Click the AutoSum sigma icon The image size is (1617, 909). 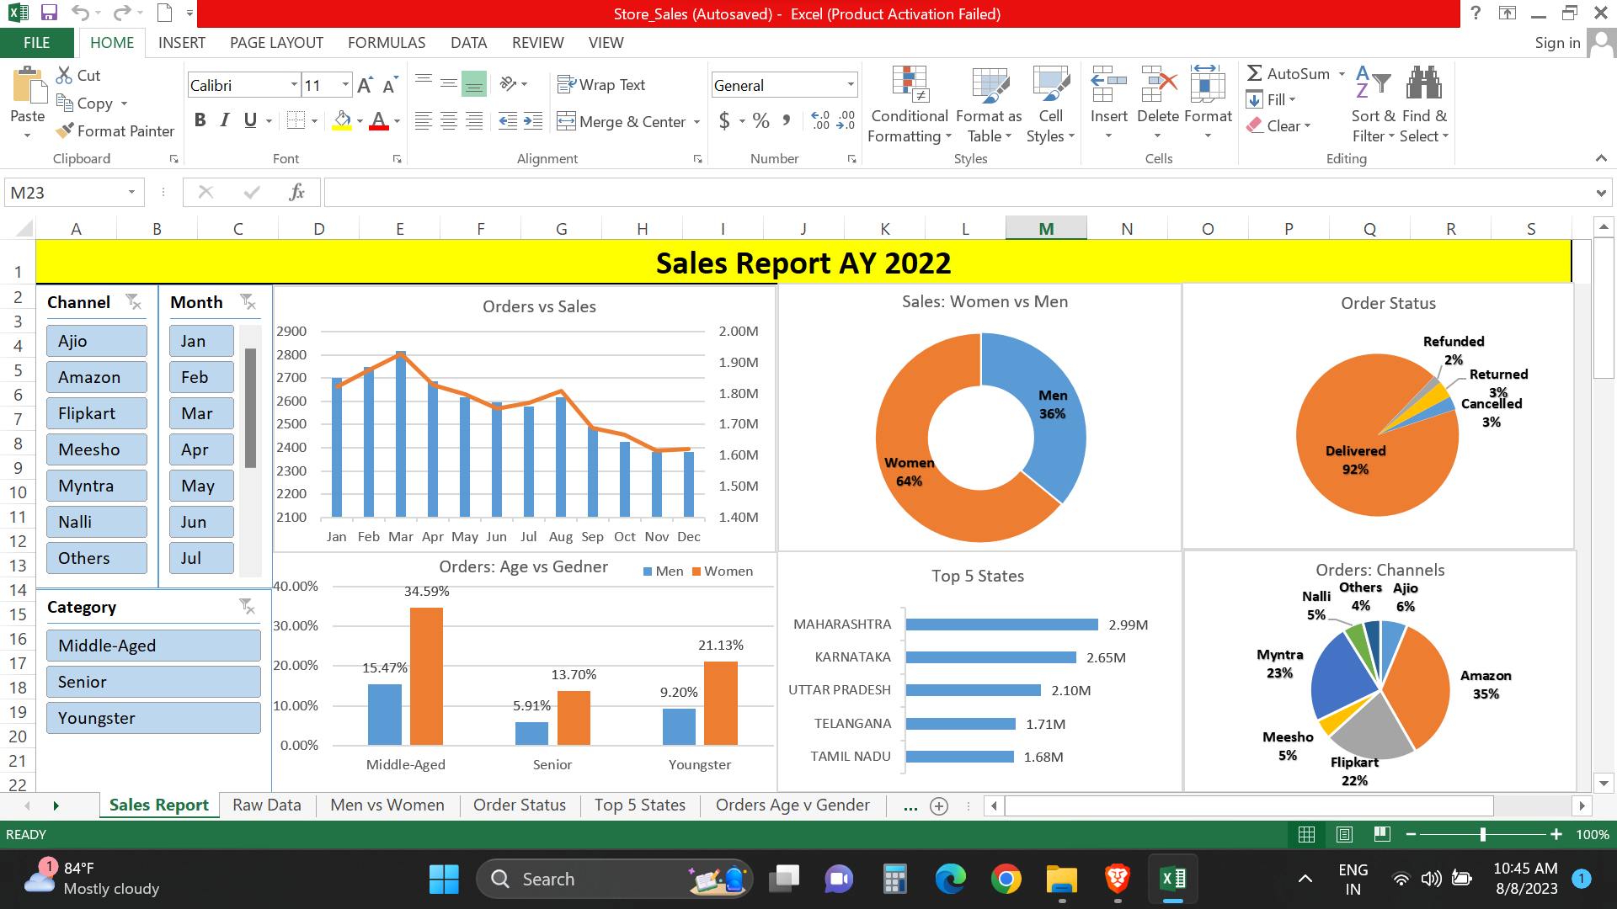[1255, 74]
